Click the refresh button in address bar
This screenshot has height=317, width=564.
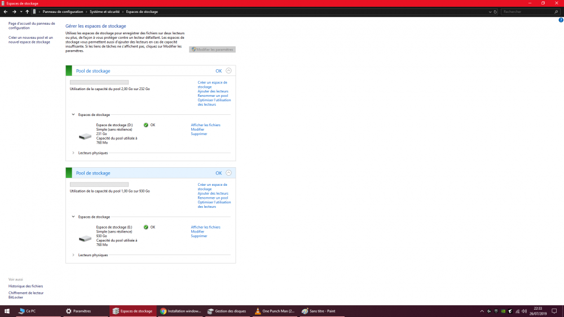coord(495,12)
